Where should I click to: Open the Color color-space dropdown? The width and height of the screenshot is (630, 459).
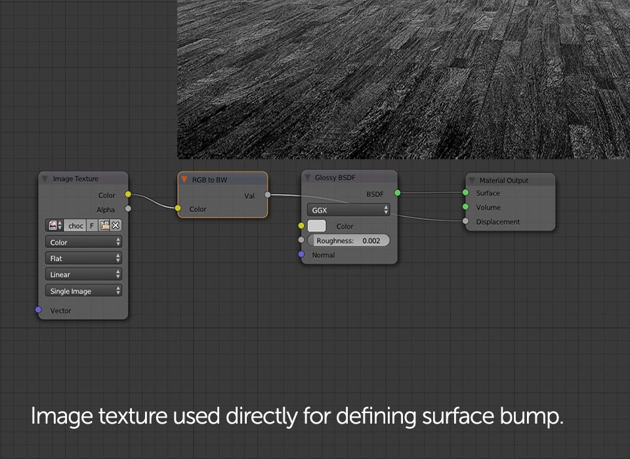[83, 242]
